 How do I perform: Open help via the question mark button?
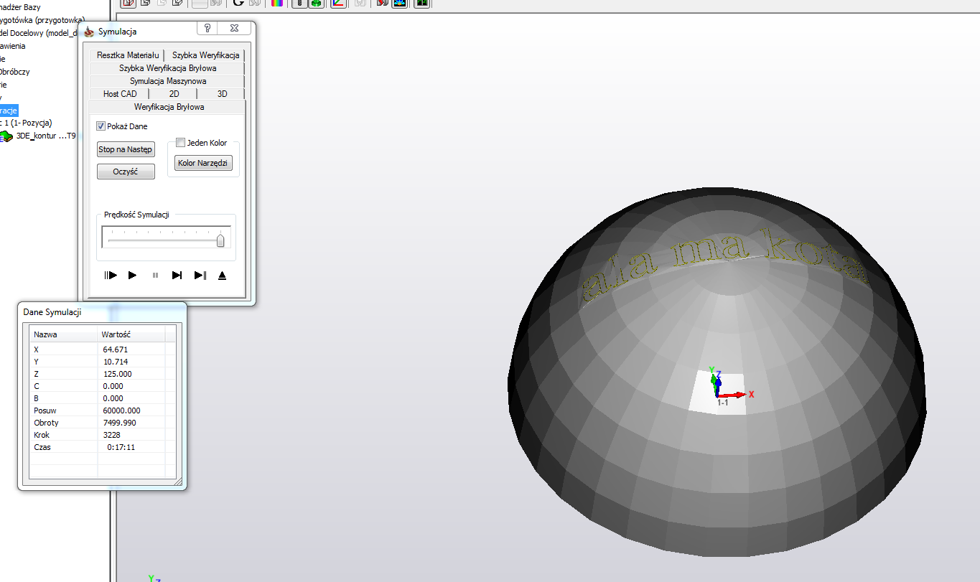tap(207, 28)
